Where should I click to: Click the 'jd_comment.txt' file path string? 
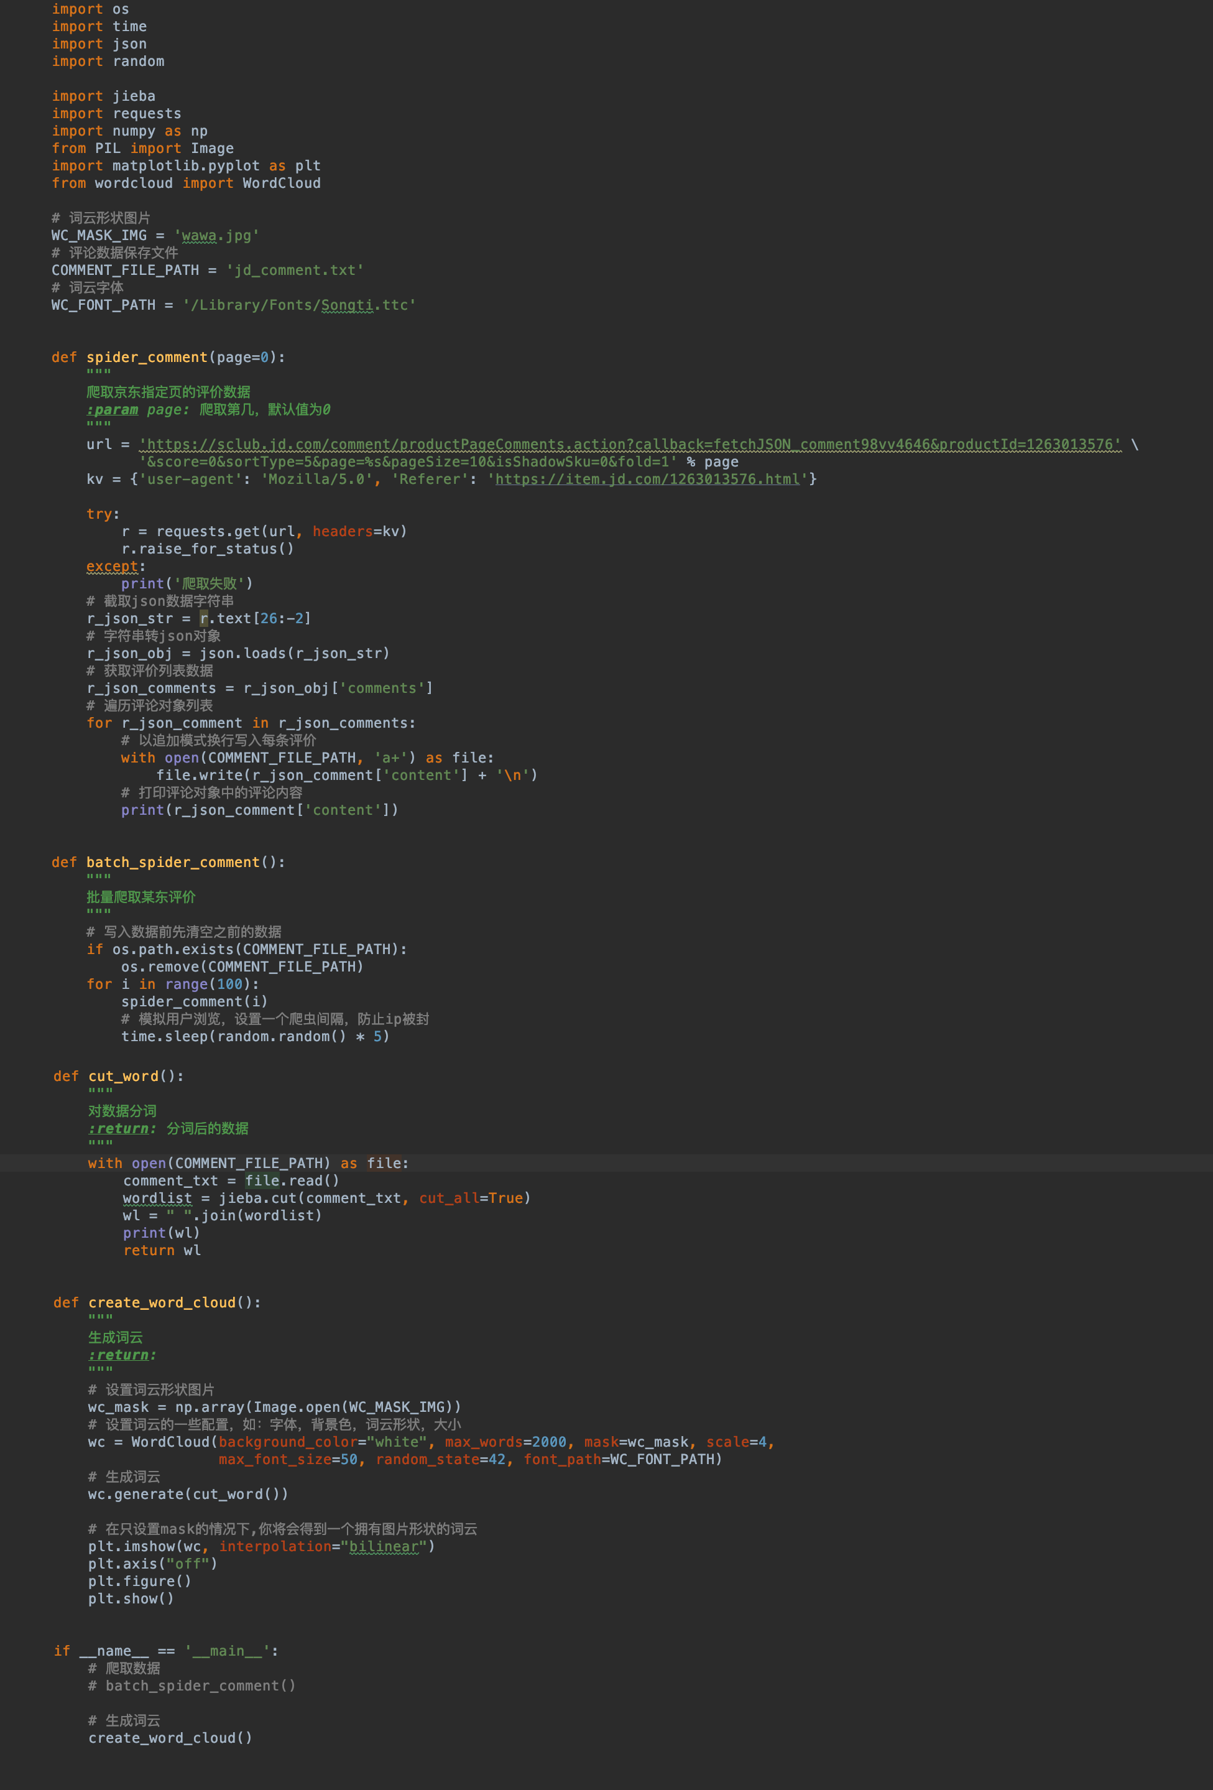click(x=294, y=271)
